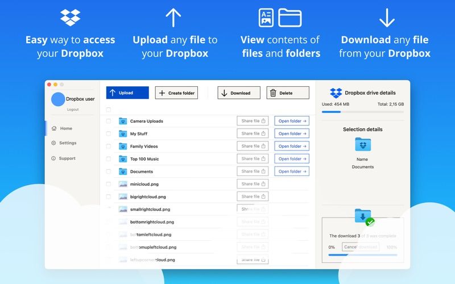Open the Documents folder
The height and width of the screenshot is (284, 455).
click(x=292, y=172)
